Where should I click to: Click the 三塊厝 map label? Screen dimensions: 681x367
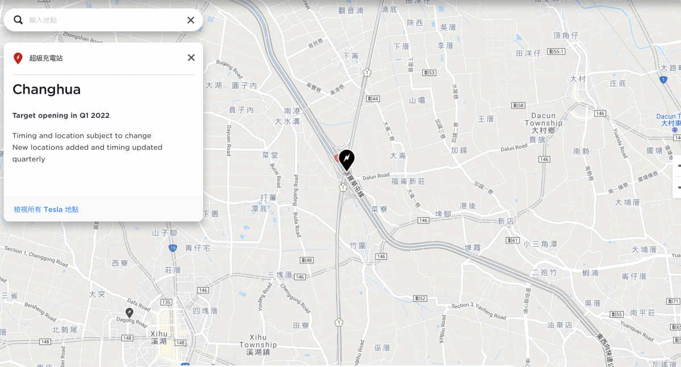[x=280, y=275]
